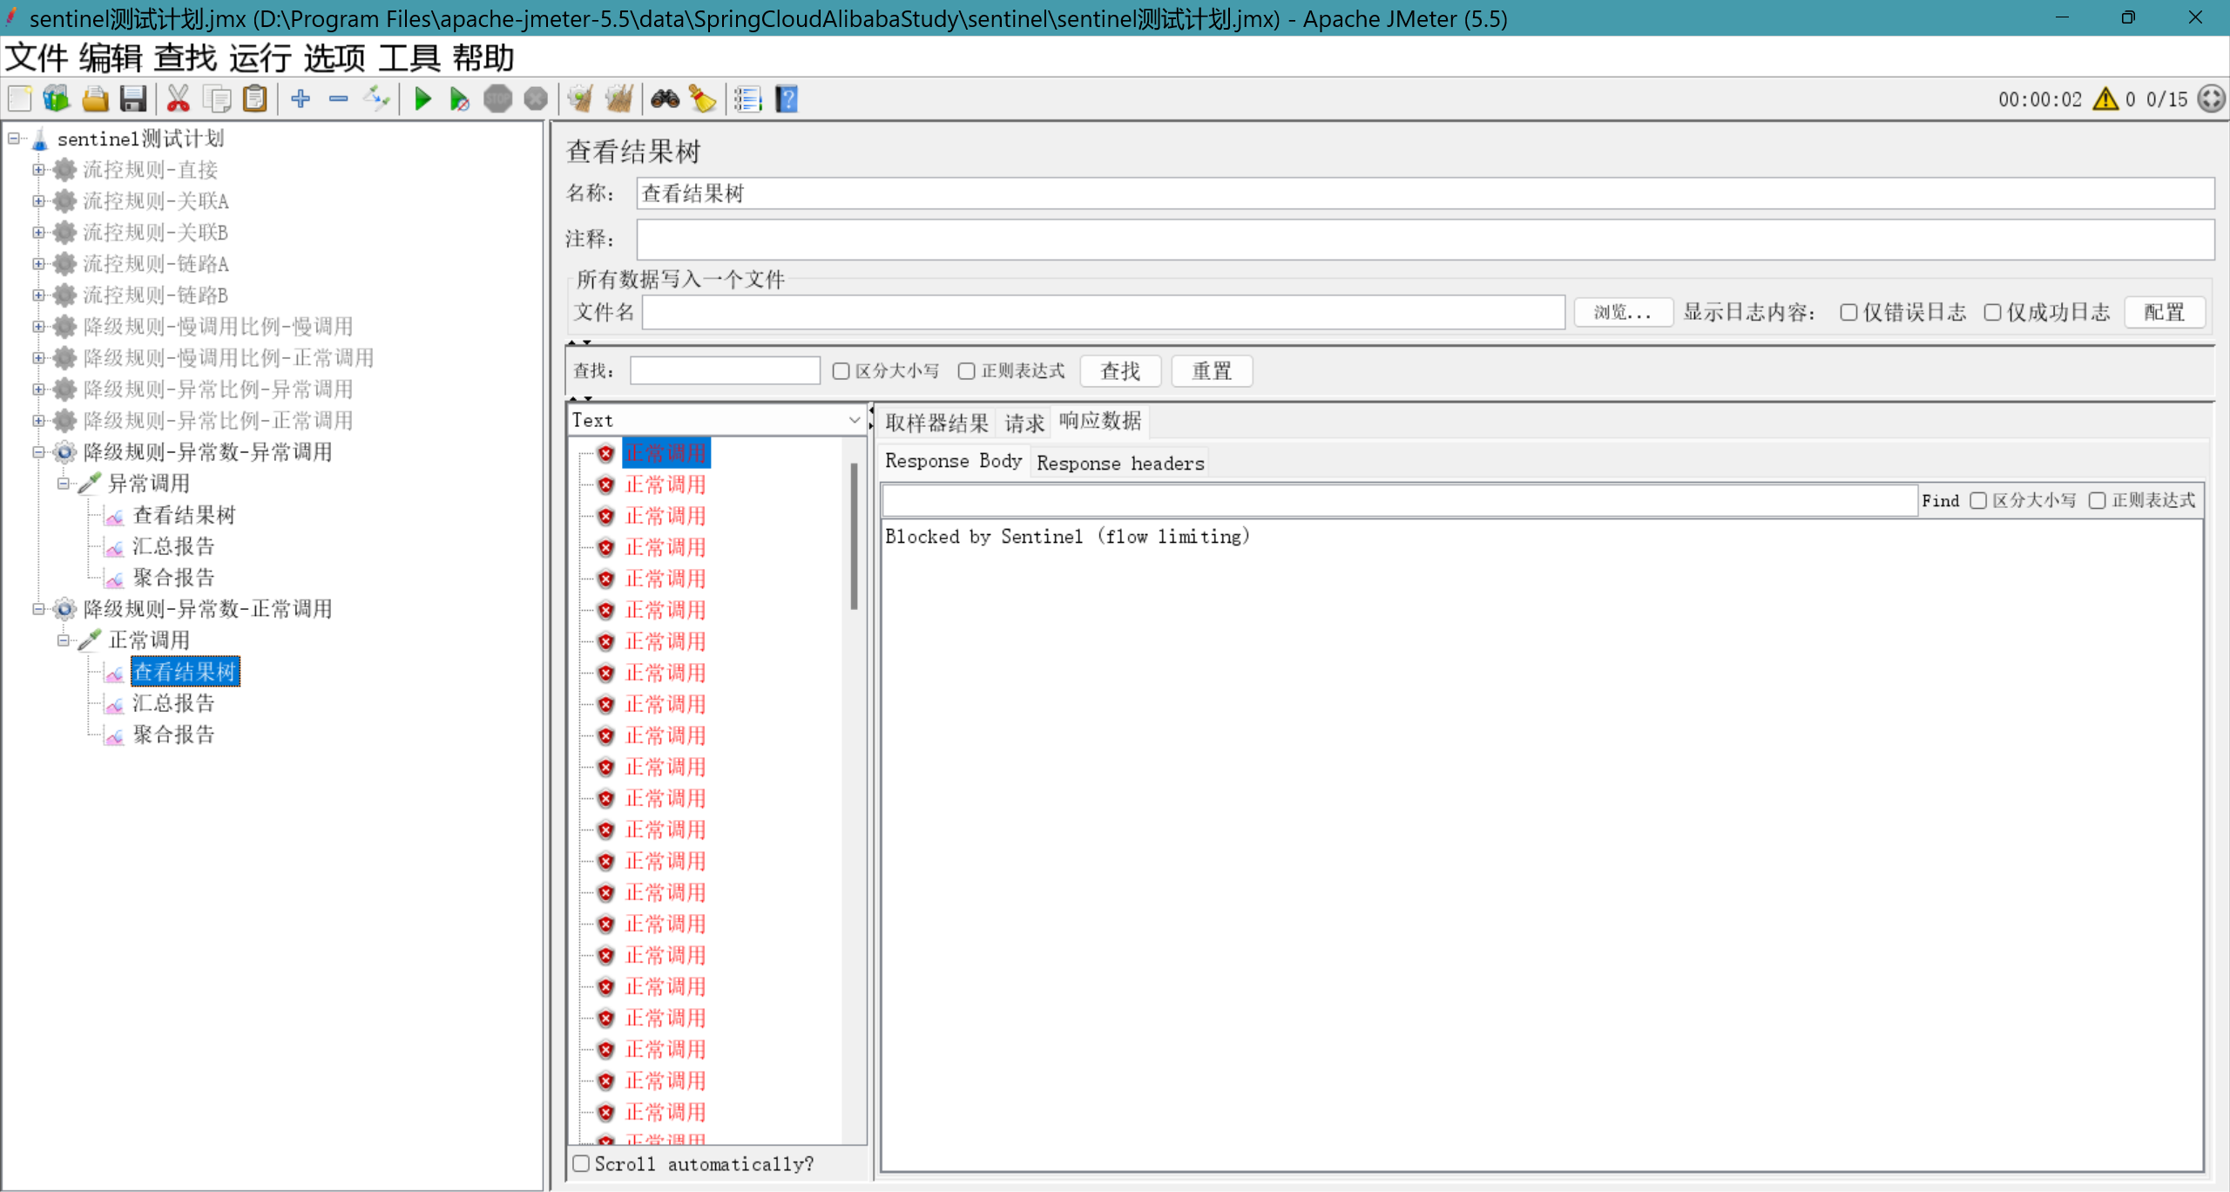Switch to the Response headers tab
2230x1192 pixels.
point(1120,463)
